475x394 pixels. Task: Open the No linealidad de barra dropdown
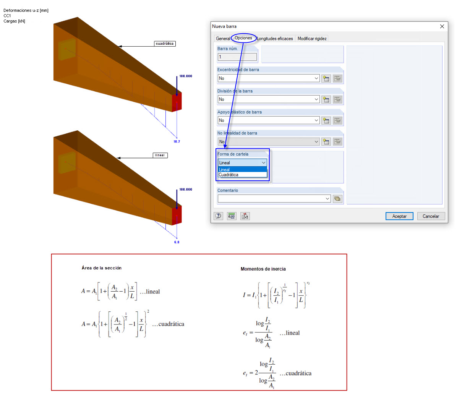(x=316, y=141)
